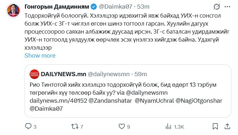Like the tweet using the heart icon
The image size is (238, 135).
pyautogui.click(x=122, y=127)
